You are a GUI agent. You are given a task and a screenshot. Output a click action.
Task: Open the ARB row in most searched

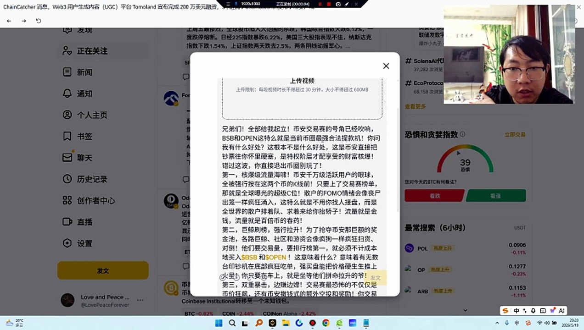click(x=465, y=291)
